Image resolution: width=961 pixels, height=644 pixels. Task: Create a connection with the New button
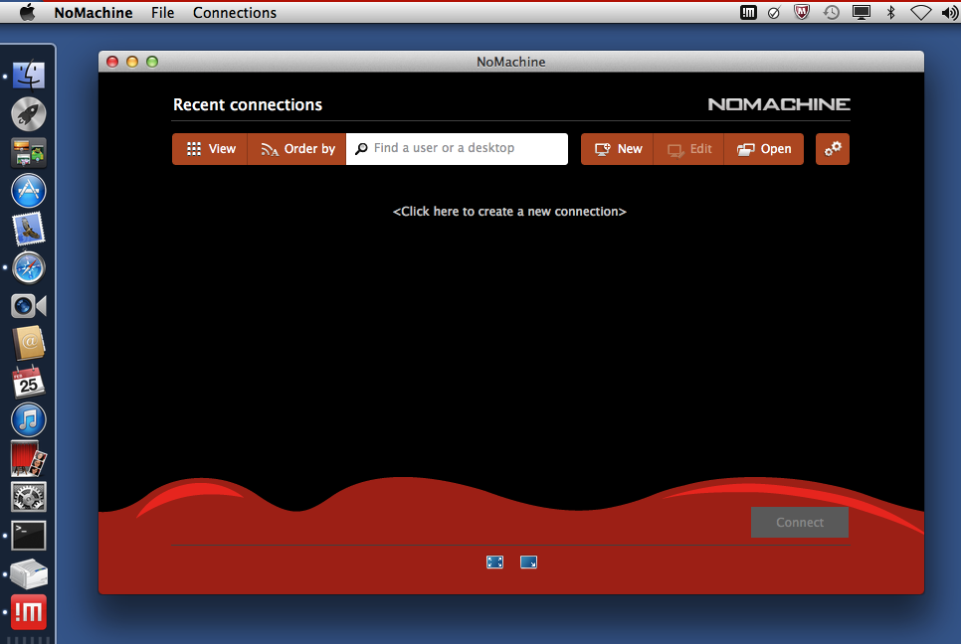tap(617, 149)
